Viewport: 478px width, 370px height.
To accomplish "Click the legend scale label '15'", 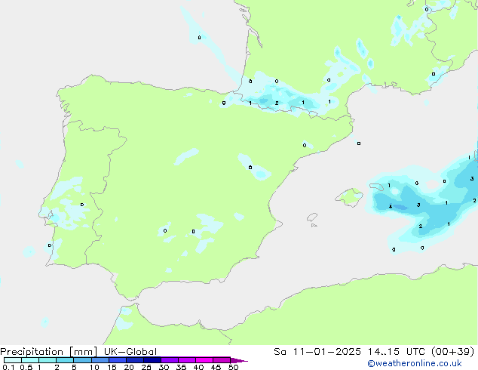I will [x=112, y=367].
